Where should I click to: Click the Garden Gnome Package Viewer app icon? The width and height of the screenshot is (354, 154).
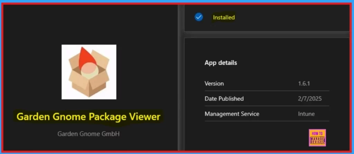89,72
